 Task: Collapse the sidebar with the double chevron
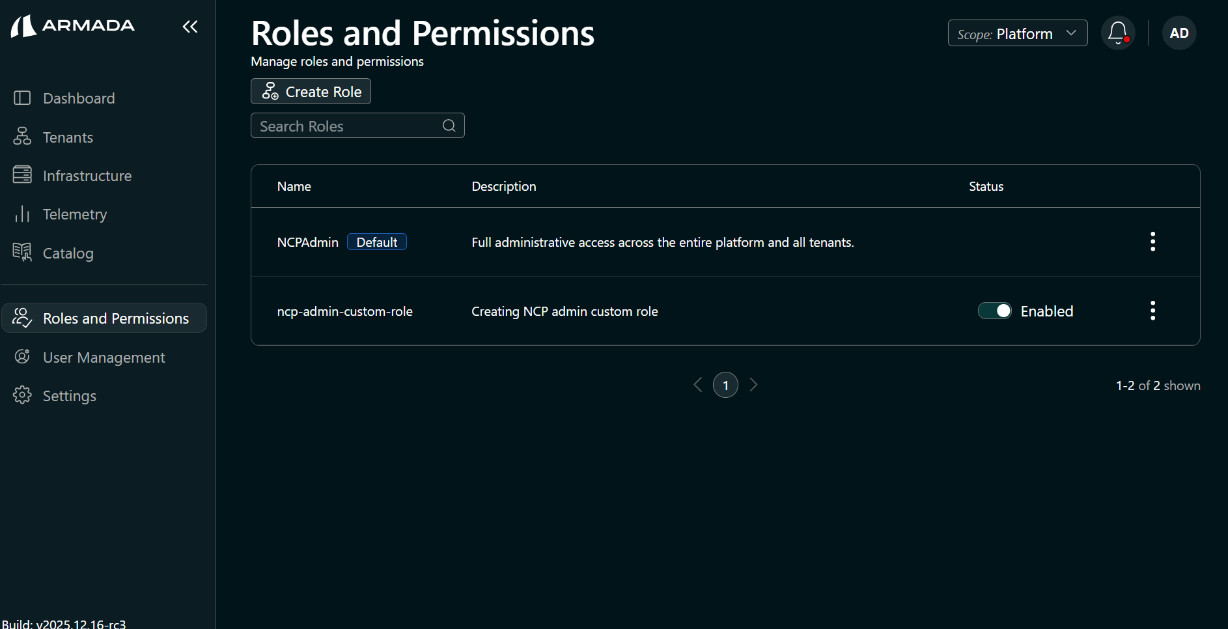[x=189, y=27]
